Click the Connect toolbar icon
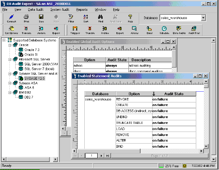 [x=12, y=18]
